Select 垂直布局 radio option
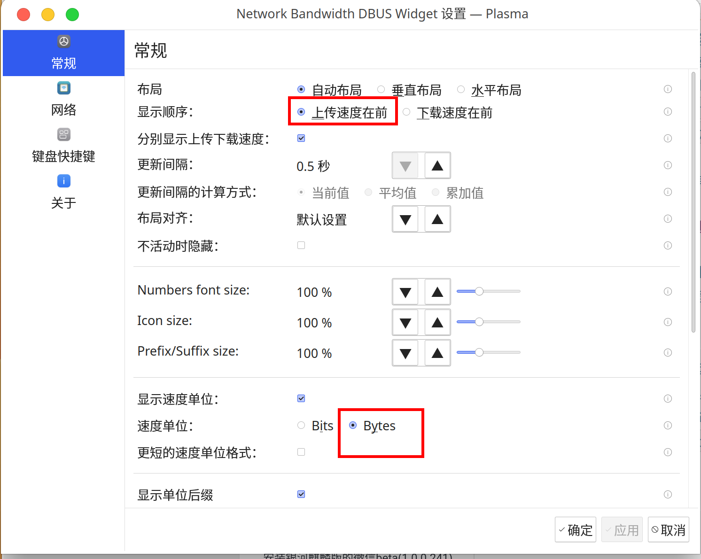The image size is (701, 559). (x=409, y=89)
